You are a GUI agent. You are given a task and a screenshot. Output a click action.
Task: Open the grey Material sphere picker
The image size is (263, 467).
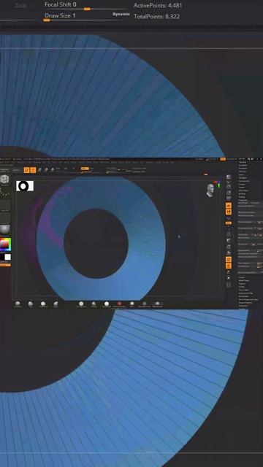coord(4,230)
